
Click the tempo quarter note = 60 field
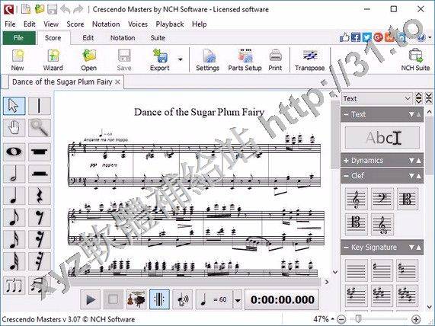tap(214, 300)
